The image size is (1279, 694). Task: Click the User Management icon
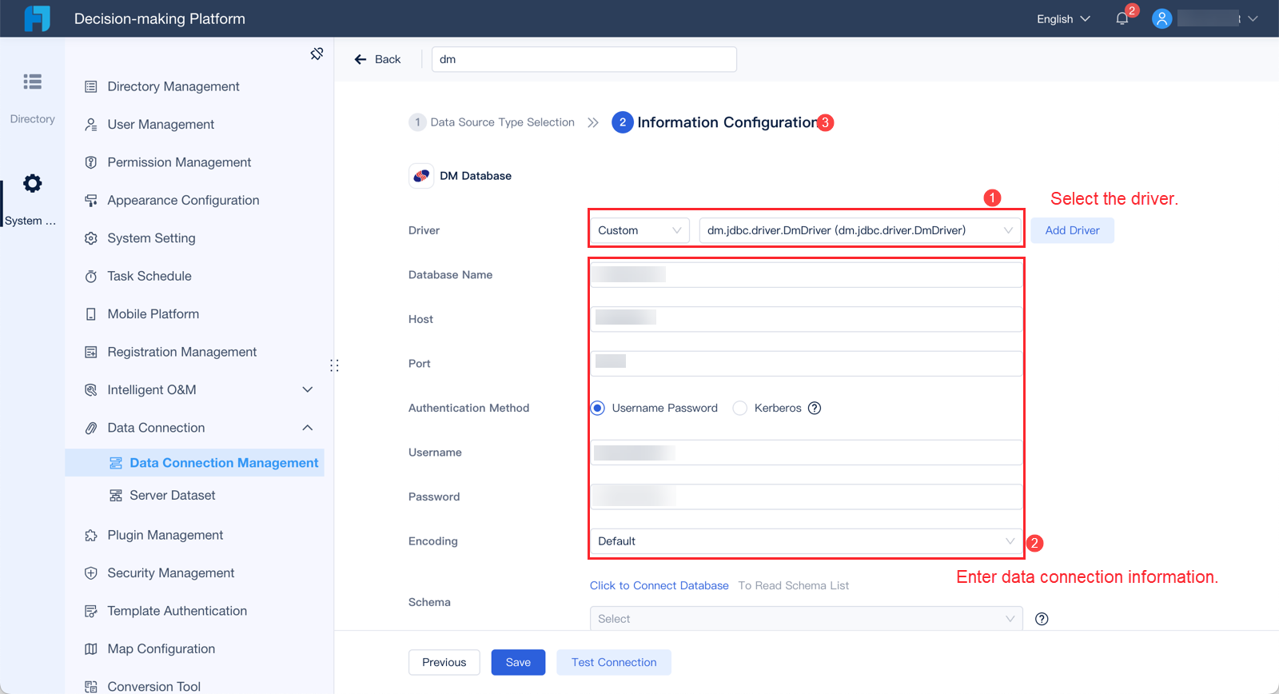coord(91,125)
